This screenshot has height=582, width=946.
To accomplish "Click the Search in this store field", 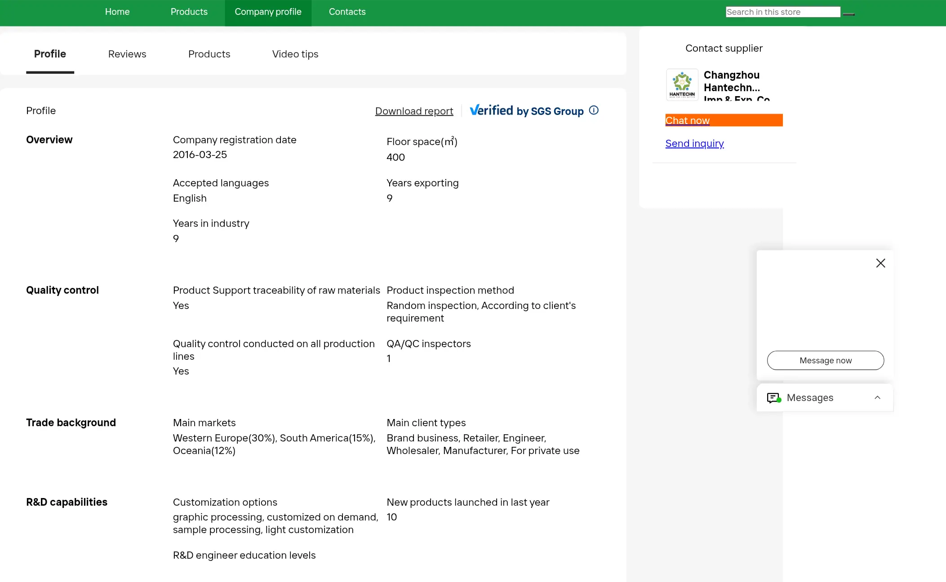I will click(x=782, y=12).
